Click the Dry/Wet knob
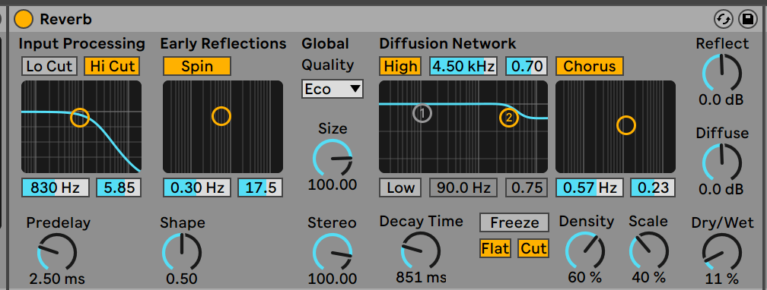Image resolution: width=767 pixels, height=290 pixels. 722,253
